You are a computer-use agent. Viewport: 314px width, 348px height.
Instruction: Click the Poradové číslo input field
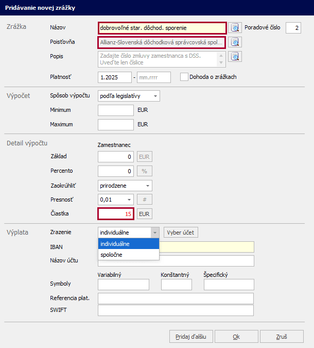(x=293, y=28)
